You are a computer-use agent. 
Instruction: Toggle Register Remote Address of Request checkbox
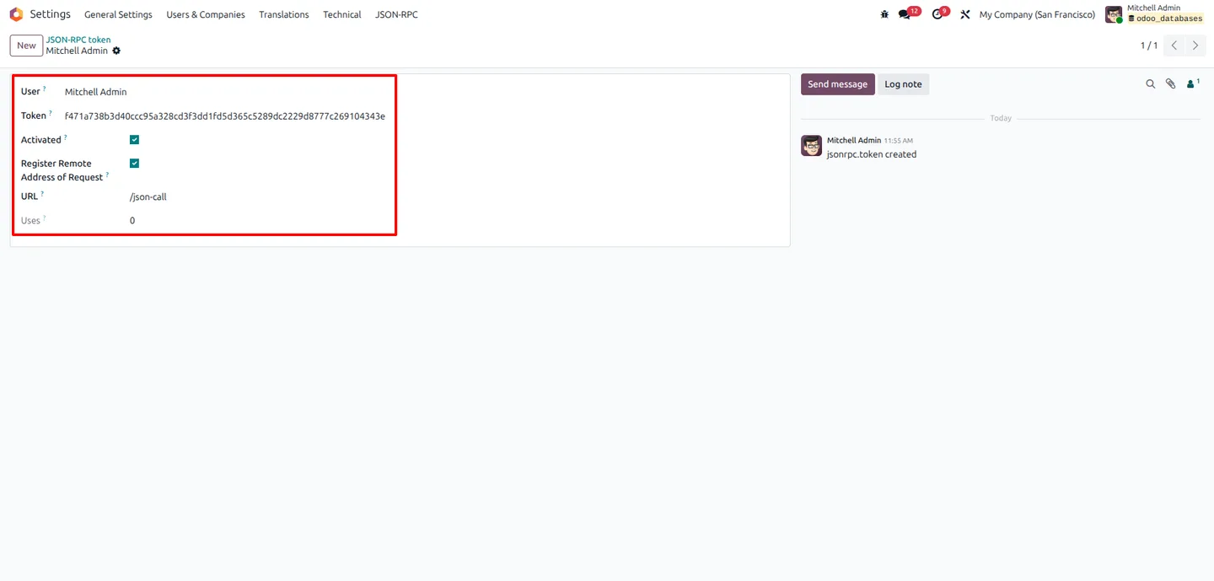134,164
